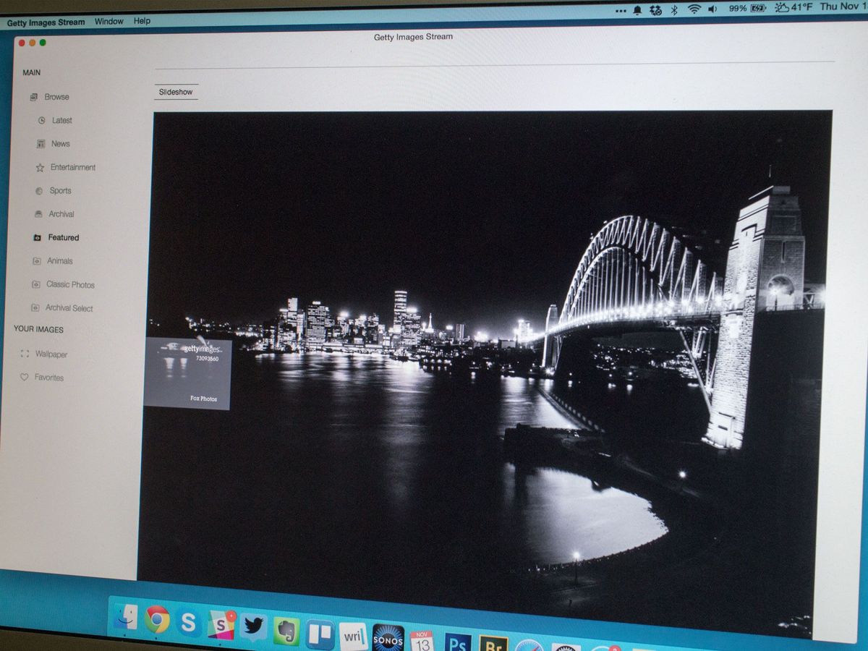This screenshot has width=868, height=651.
Task: Open the Getty Images Stream menu
Action: pos(46,22)
